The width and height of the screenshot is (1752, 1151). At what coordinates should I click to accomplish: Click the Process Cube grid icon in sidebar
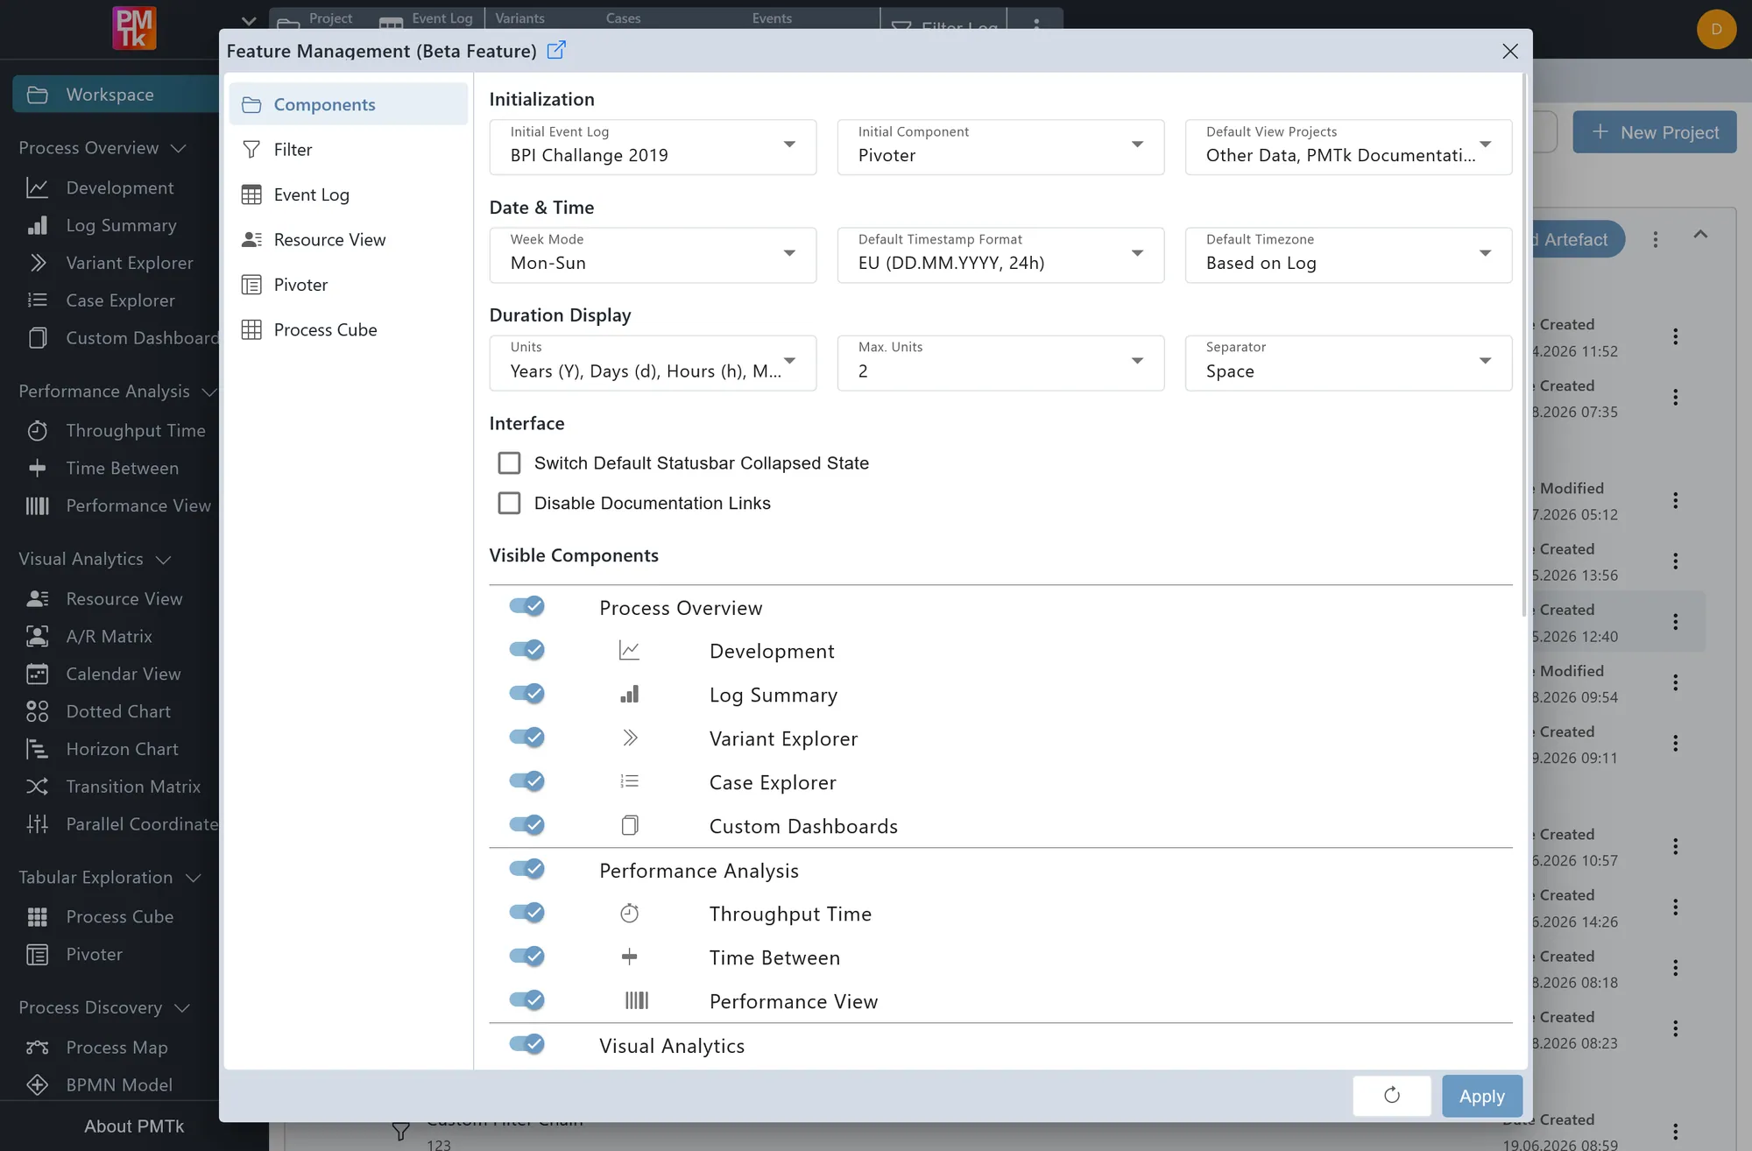(x=37, y=917)
